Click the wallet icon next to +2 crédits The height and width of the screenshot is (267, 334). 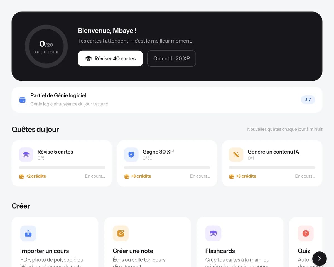pyautogui.click(x=22, y=176)
